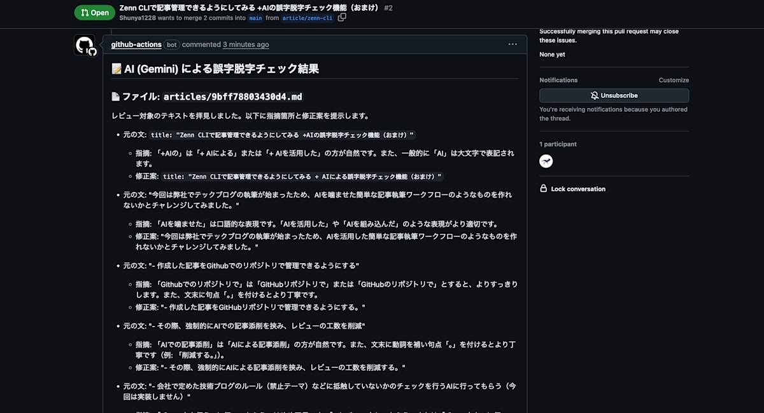This screenshot has height=413, width=764.
Task: Open the main base branch link
Action: [255, 18]
